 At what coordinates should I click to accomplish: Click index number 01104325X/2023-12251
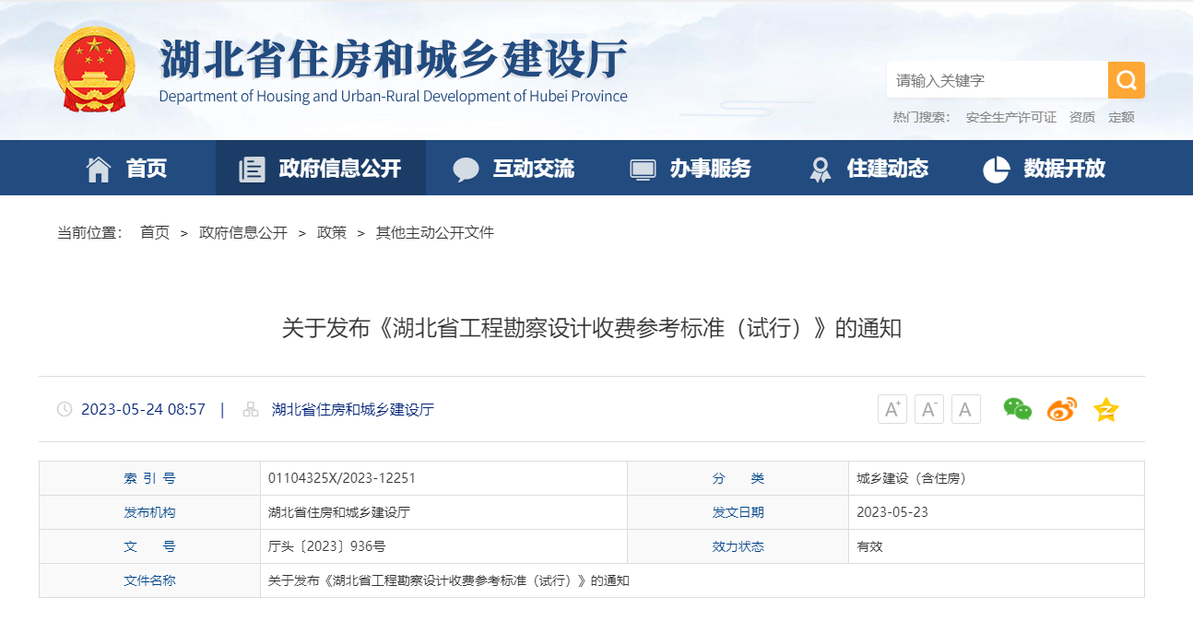coord(342,478)
